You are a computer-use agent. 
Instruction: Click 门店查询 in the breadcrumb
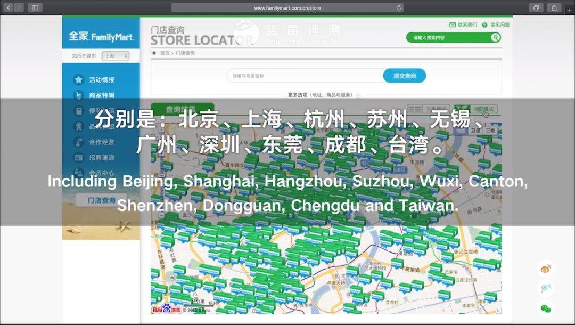(185, 53)
